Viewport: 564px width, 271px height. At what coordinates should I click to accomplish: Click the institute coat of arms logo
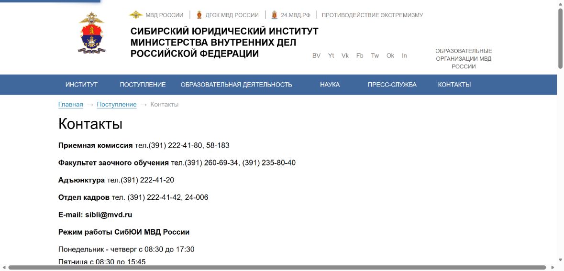[92, 33]
